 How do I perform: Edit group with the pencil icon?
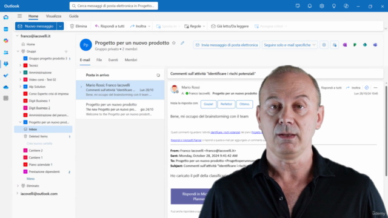[x=182, y=43]
